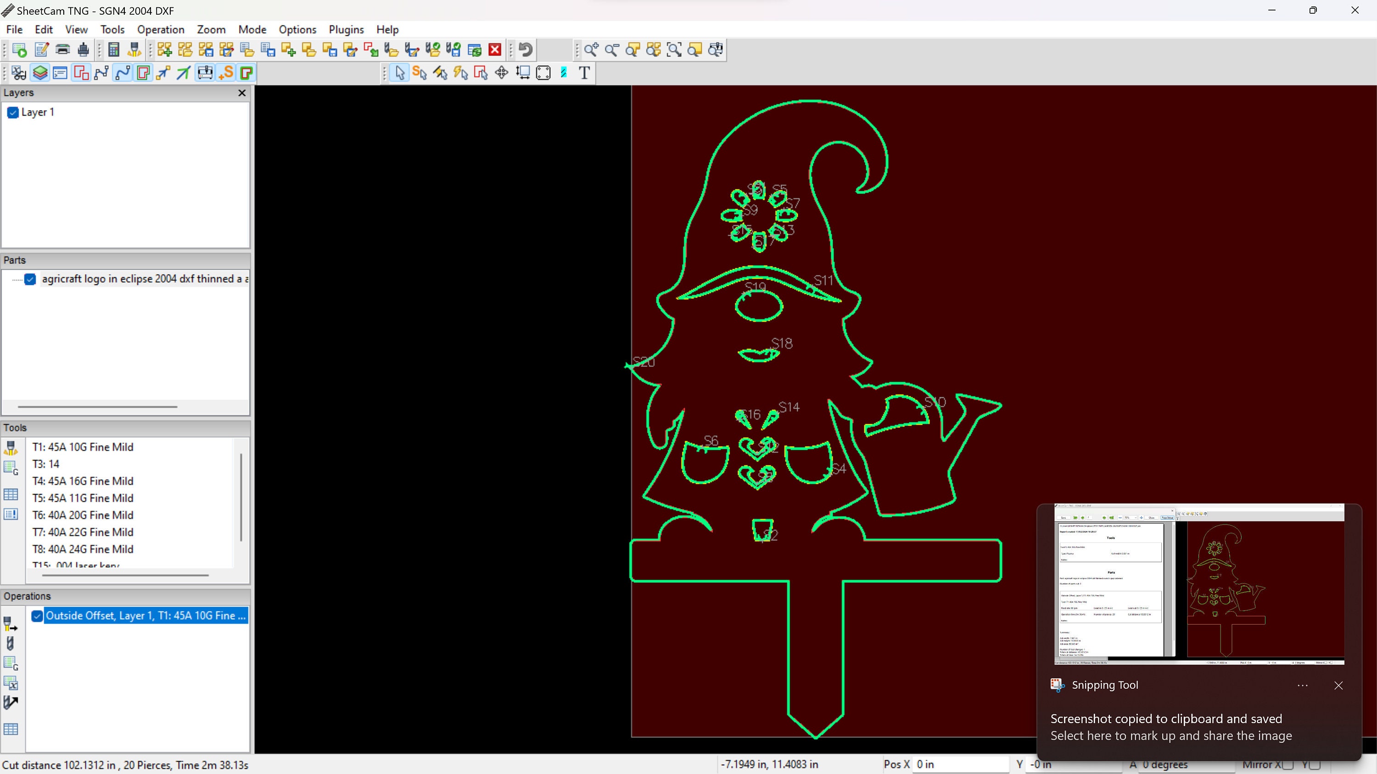The width and height of the screenshot is (1377, 774).
Task: Toggle the agricraft logo part checkbox
Action: pyautogui.click(x=30, y=279)
